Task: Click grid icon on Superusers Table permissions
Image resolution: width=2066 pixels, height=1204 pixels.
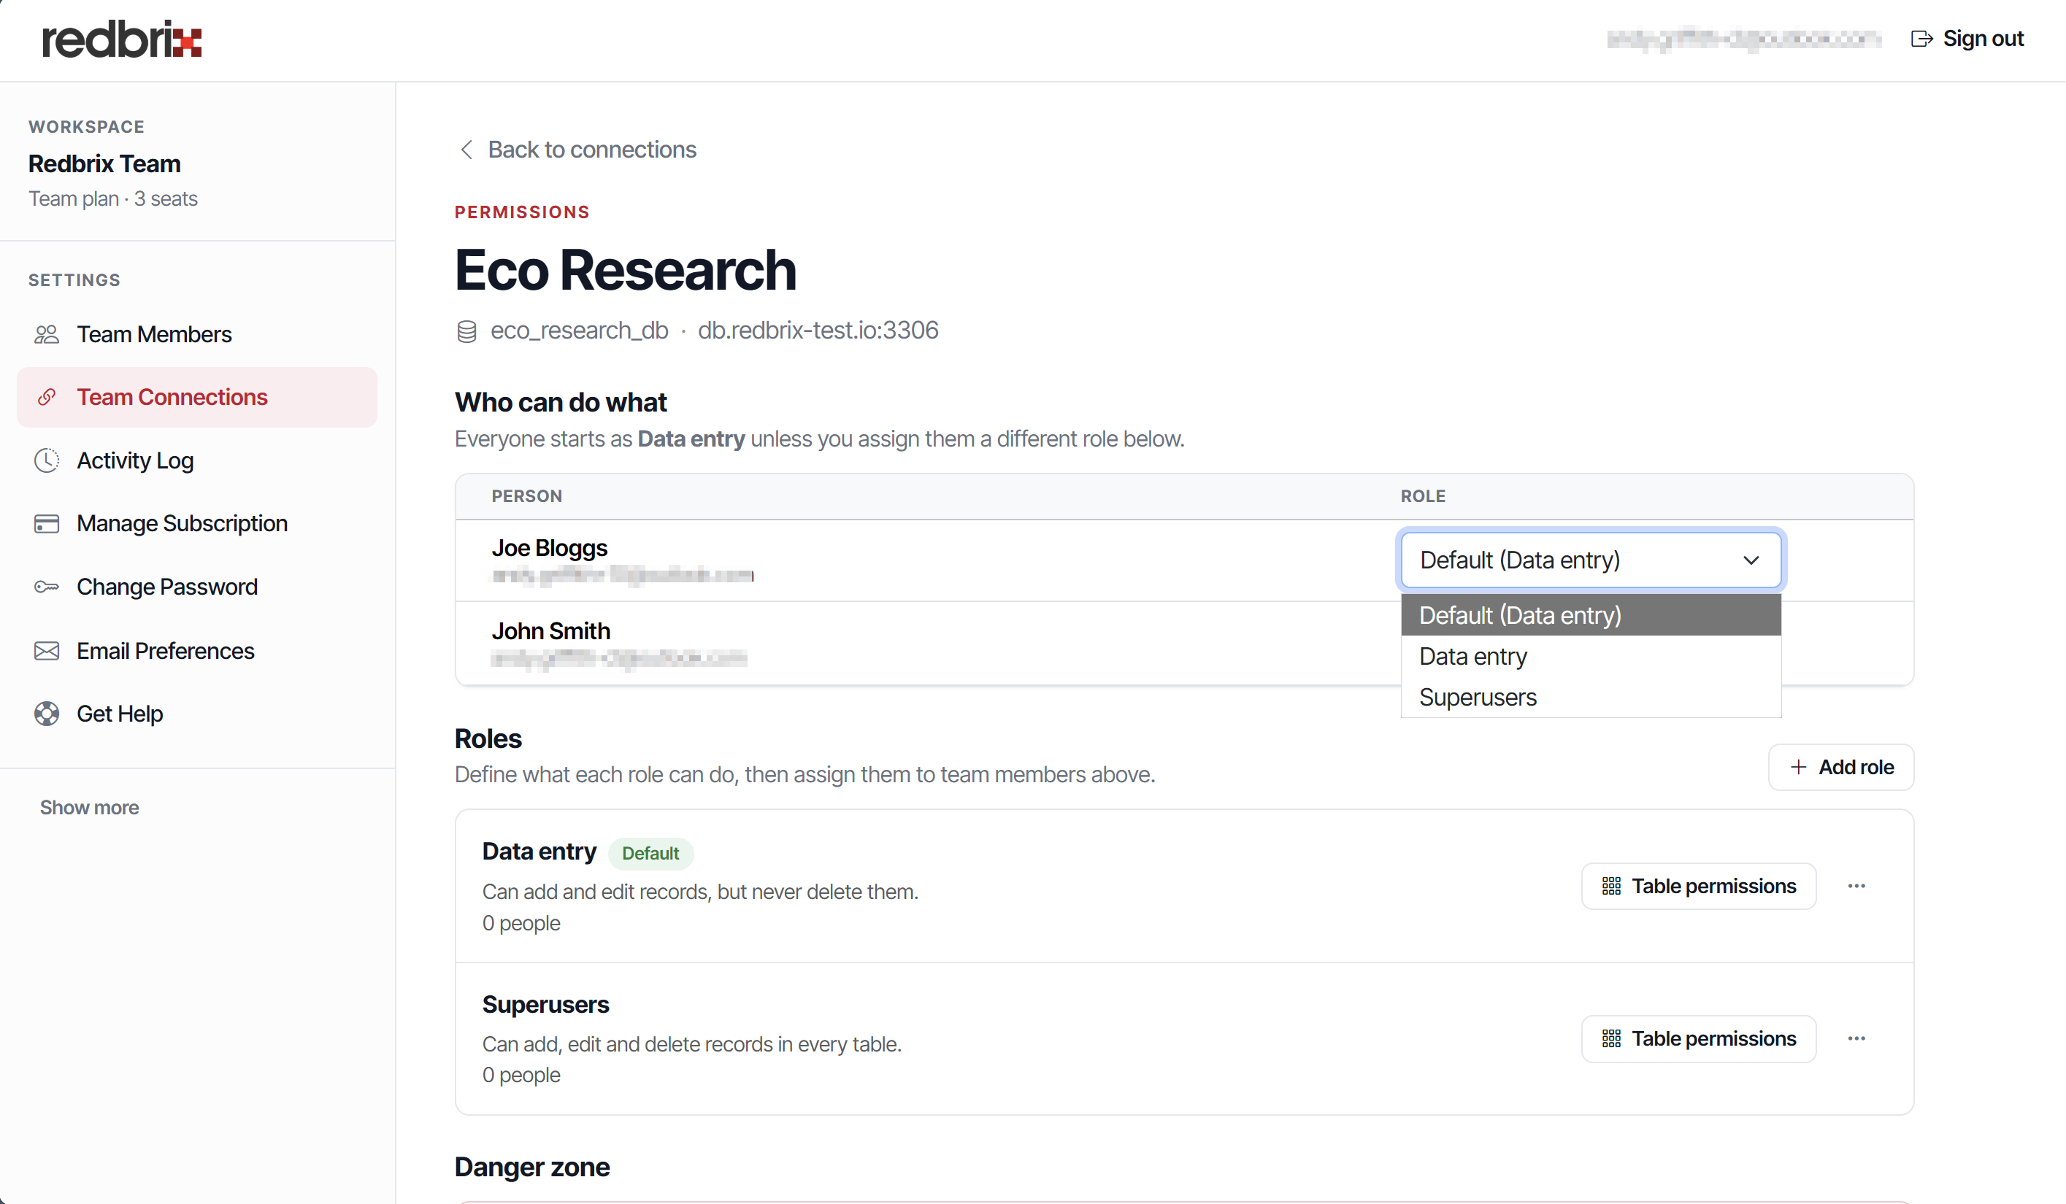Action: 1611,1038
